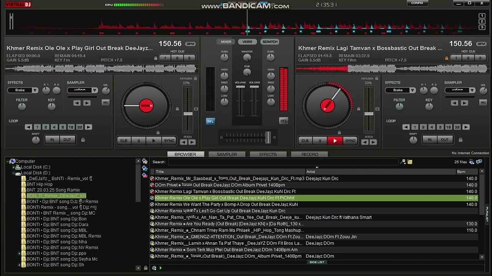Click left deck hot cue lock icon
Screen dimensions: 492x276
click(x=156, y=58)
